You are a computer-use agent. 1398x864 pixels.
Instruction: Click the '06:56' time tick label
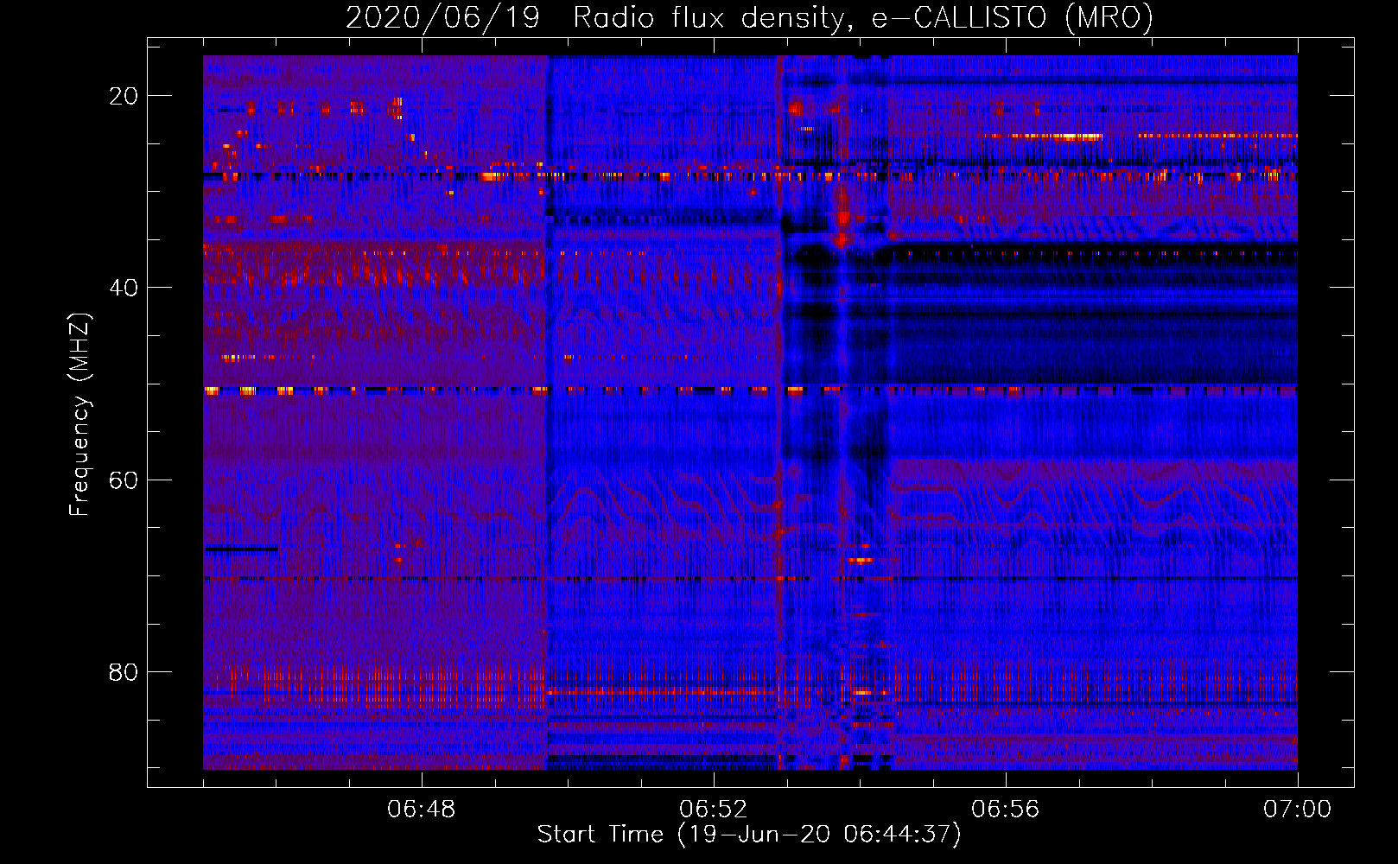pyautogui.click(x=1006, y=810)
